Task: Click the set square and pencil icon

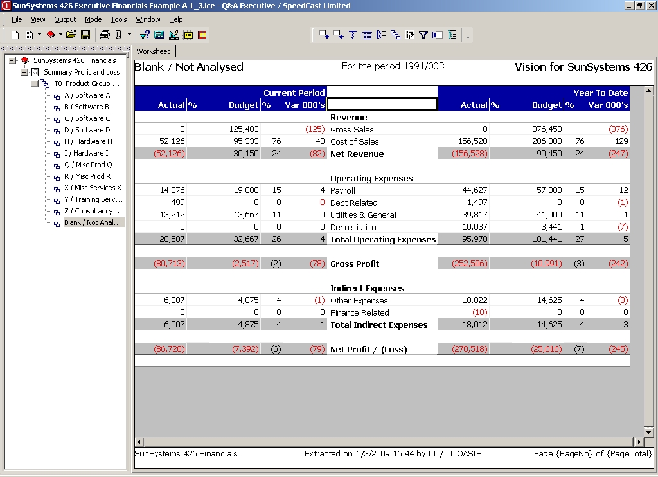Action: tap(173, 35)
